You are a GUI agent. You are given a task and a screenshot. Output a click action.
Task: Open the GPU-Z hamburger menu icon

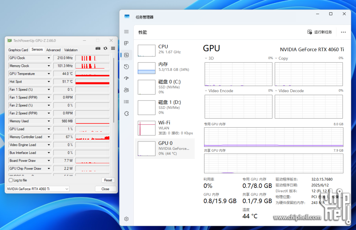coord(113,48)
